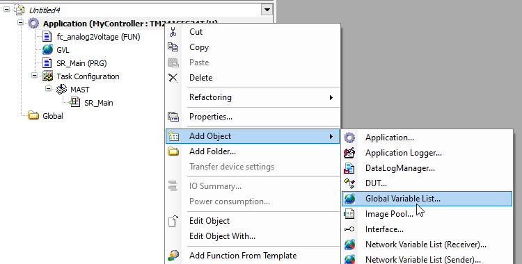Viewport: 522px width, 264px height.
Task: Click the Global Variable List globe icon
Action: point(349,199)
